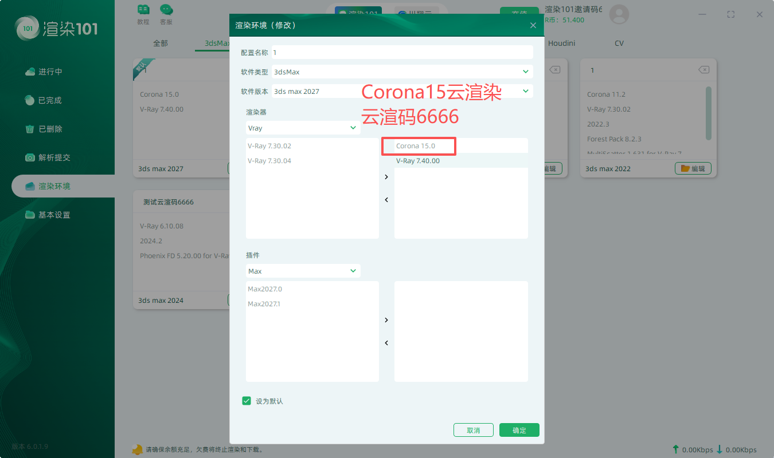Add selected renderer with right arrow

coord(386,177)
